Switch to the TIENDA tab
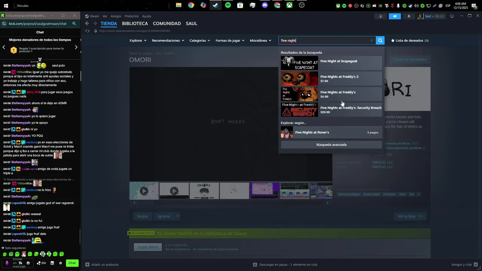This screenshot has width=482, height=271. tap(109, 23)
